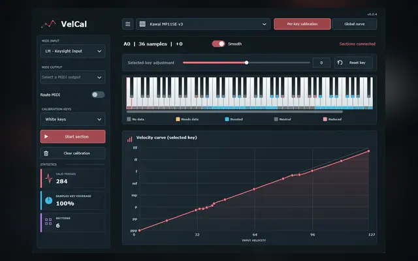Click the play icon on Start section
Viewport: 418px width, 261px height.
(x=46, y=136)
